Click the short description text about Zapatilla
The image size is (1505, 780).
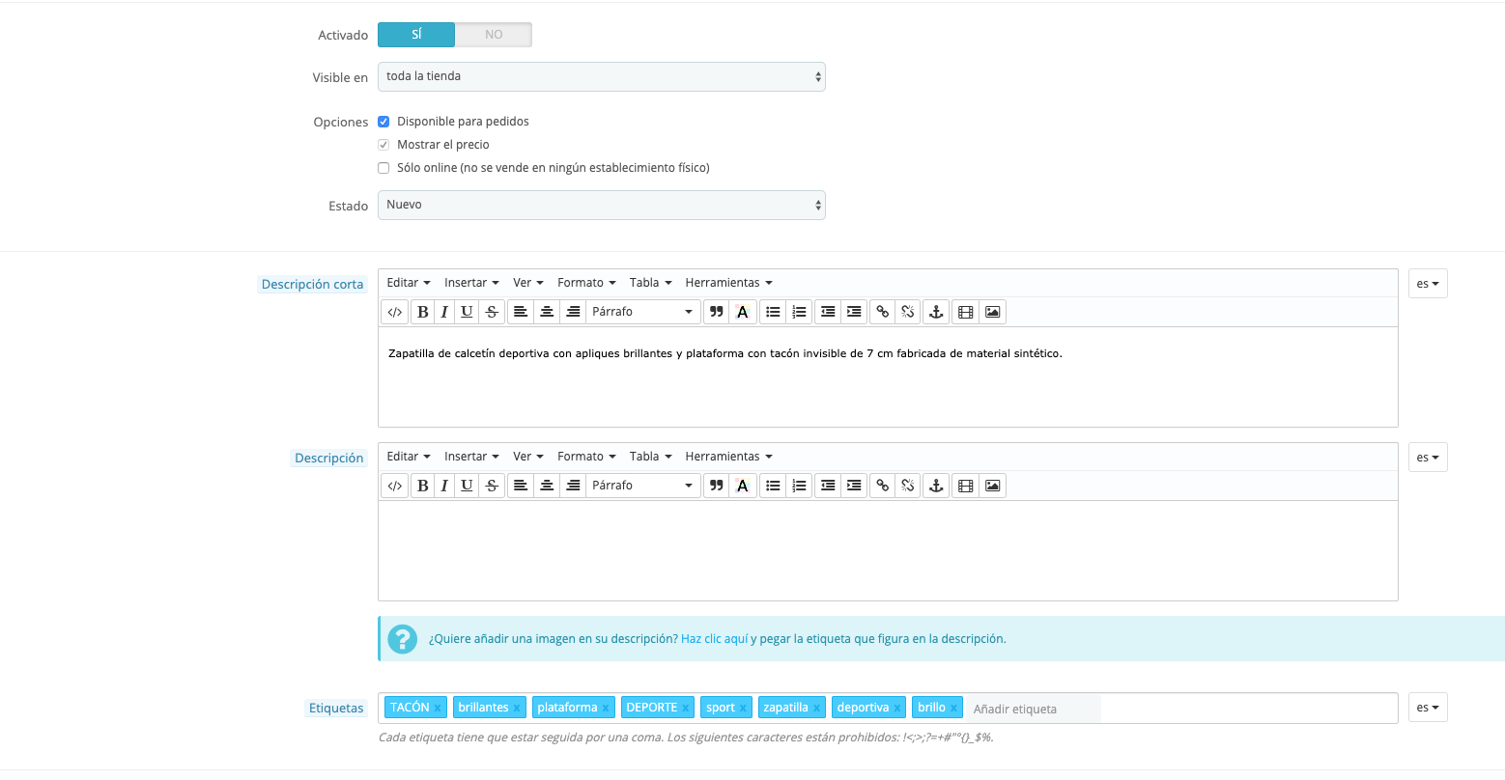[x=725, y=353]
